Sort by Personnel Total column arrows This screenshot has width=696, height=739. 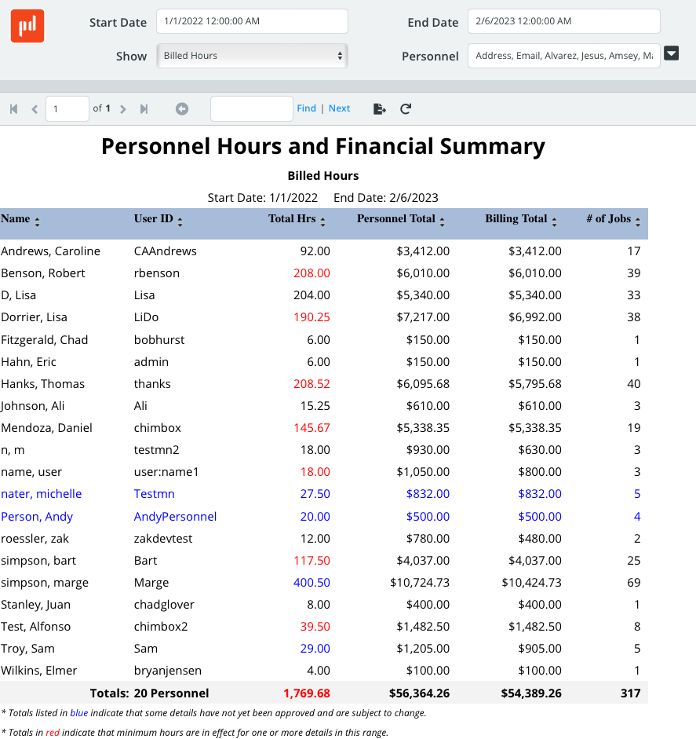(443, 222)
